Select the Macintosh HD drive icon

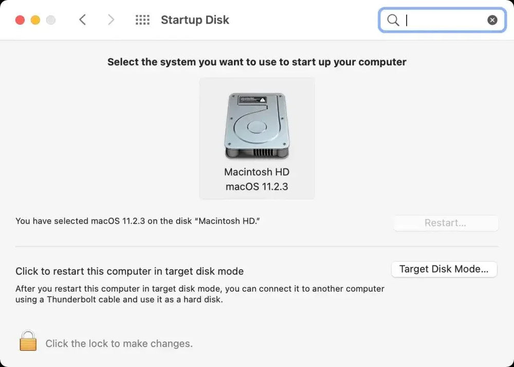point(256,126)
